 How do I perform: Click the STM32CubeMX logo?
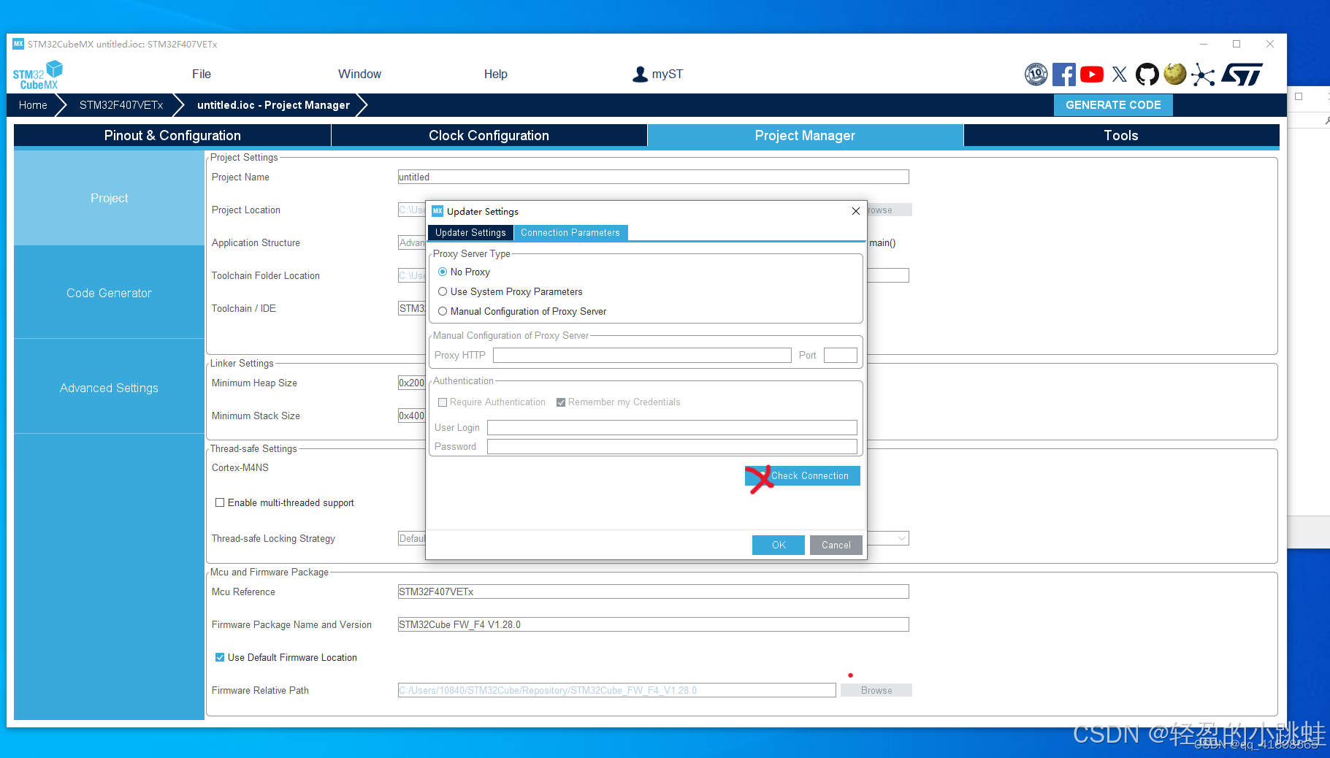37,75
